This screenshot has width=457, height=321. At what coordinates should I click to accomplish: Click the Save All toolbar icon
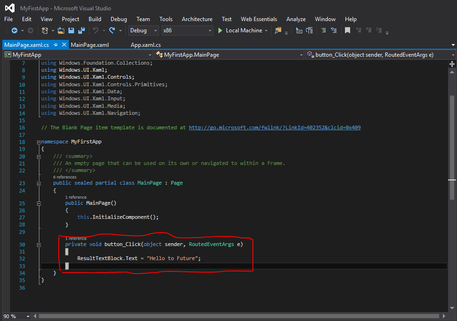(81, 30)
